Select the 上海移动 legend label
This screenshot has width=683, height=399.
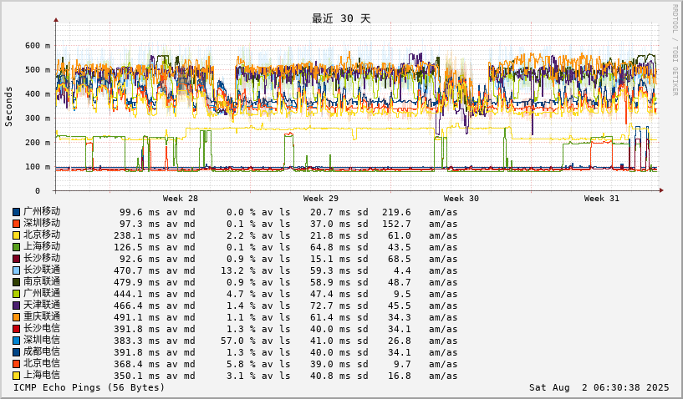pyautogui.click(x=42, y=247)
